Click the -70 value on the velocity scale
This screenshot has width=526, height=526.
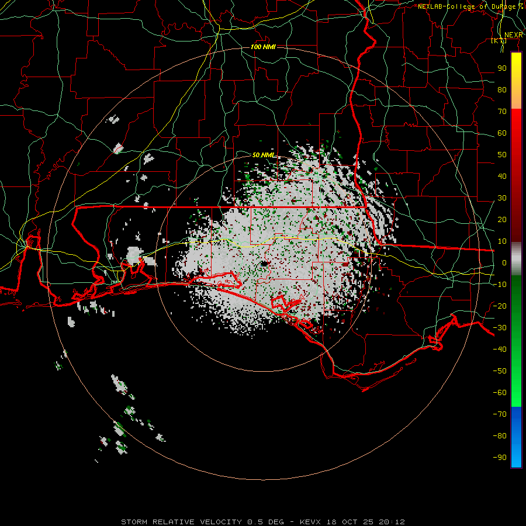(500, 414)
